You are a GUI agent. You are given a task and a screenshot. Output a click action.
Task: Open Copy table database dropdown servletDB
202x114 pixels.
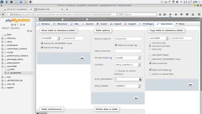point(158,38)
